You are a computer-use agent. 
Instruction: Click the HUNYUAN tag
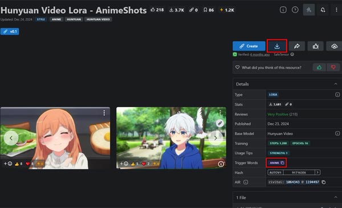tap(74, 19)
